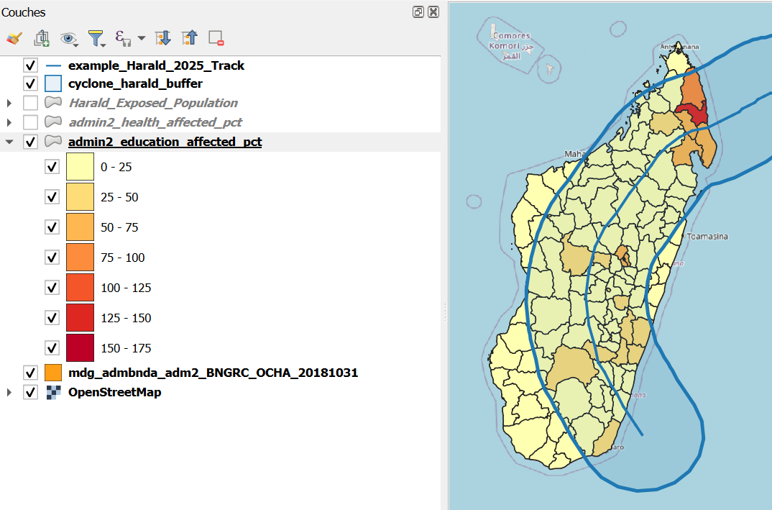772x510 pixels.
Task: Enable the Harald_Exposed_Population layer
Action: click(x=30, y=103)
